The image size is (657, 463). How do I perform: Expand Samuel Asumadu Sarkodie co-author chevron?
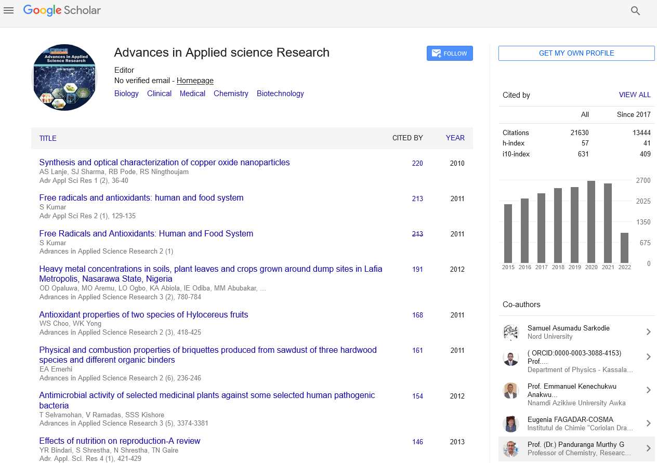point(648,332)
